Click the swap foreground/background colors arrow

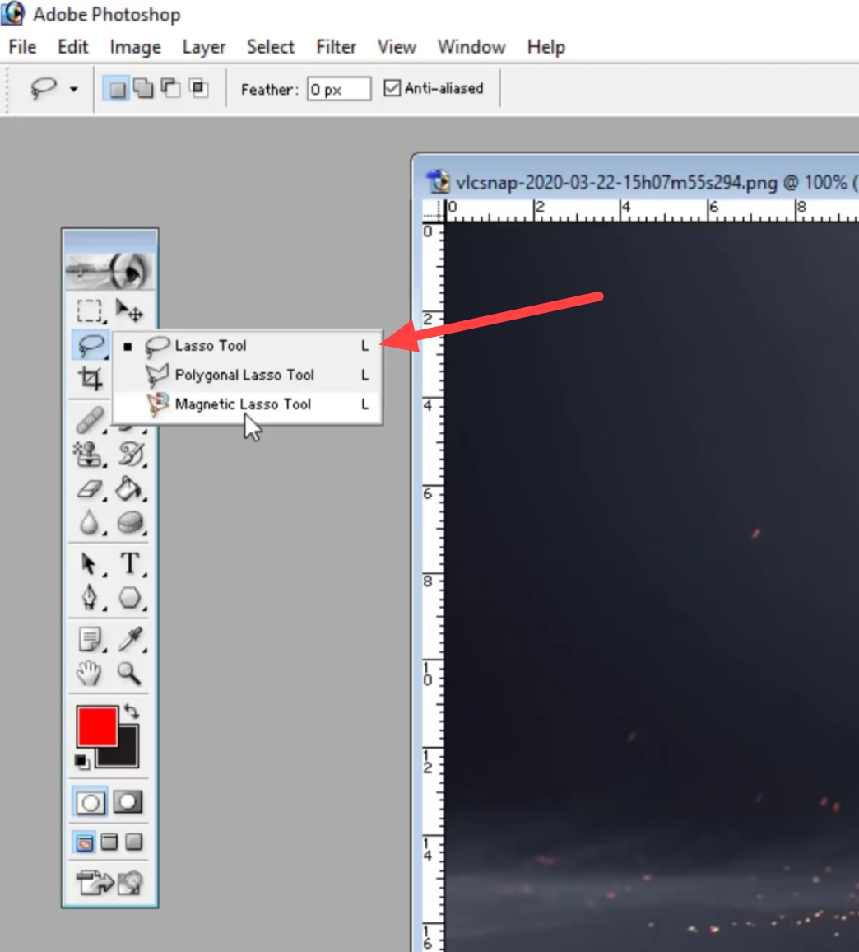tap(132, 711)
